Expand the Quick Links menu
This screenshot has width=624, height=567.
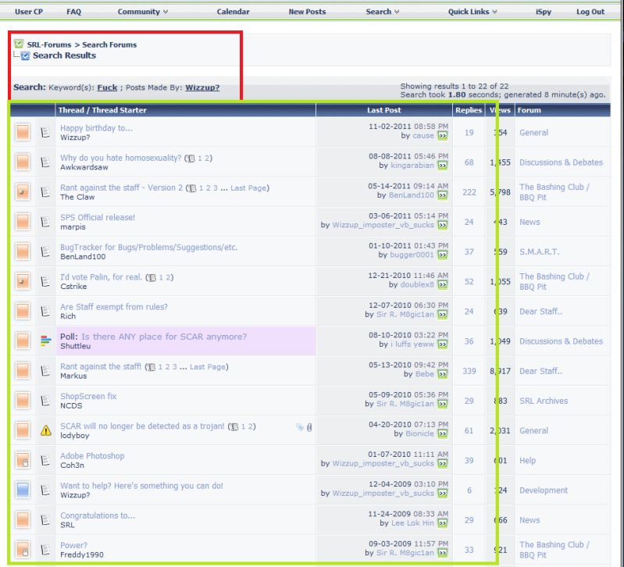(473, 12)
